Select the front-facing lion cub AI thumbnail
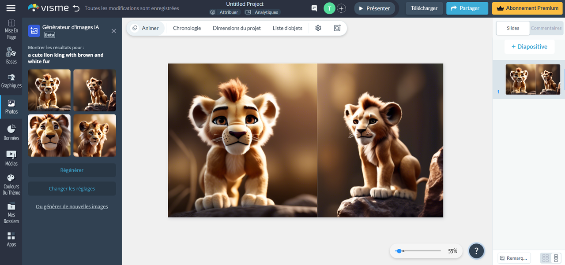This screenshot has height=265, width=565. [49, 90]
